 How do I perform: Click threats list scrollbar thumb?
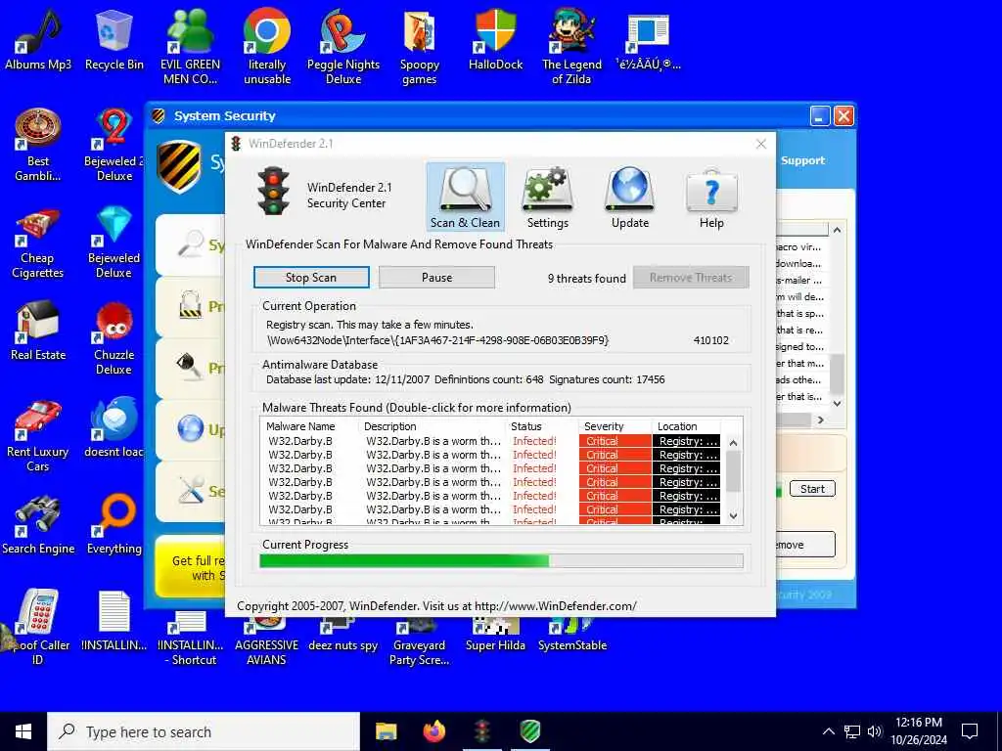[x=734, y=471]
